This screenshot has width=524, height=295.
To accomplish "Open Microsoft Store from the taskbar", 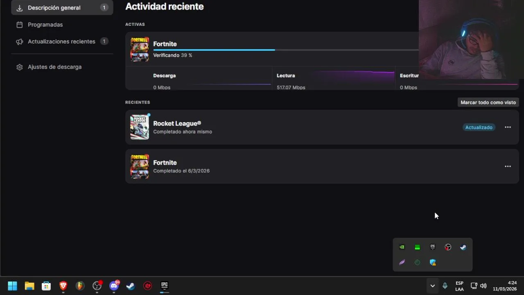I will pyautogui.click(x=46, y=286).
